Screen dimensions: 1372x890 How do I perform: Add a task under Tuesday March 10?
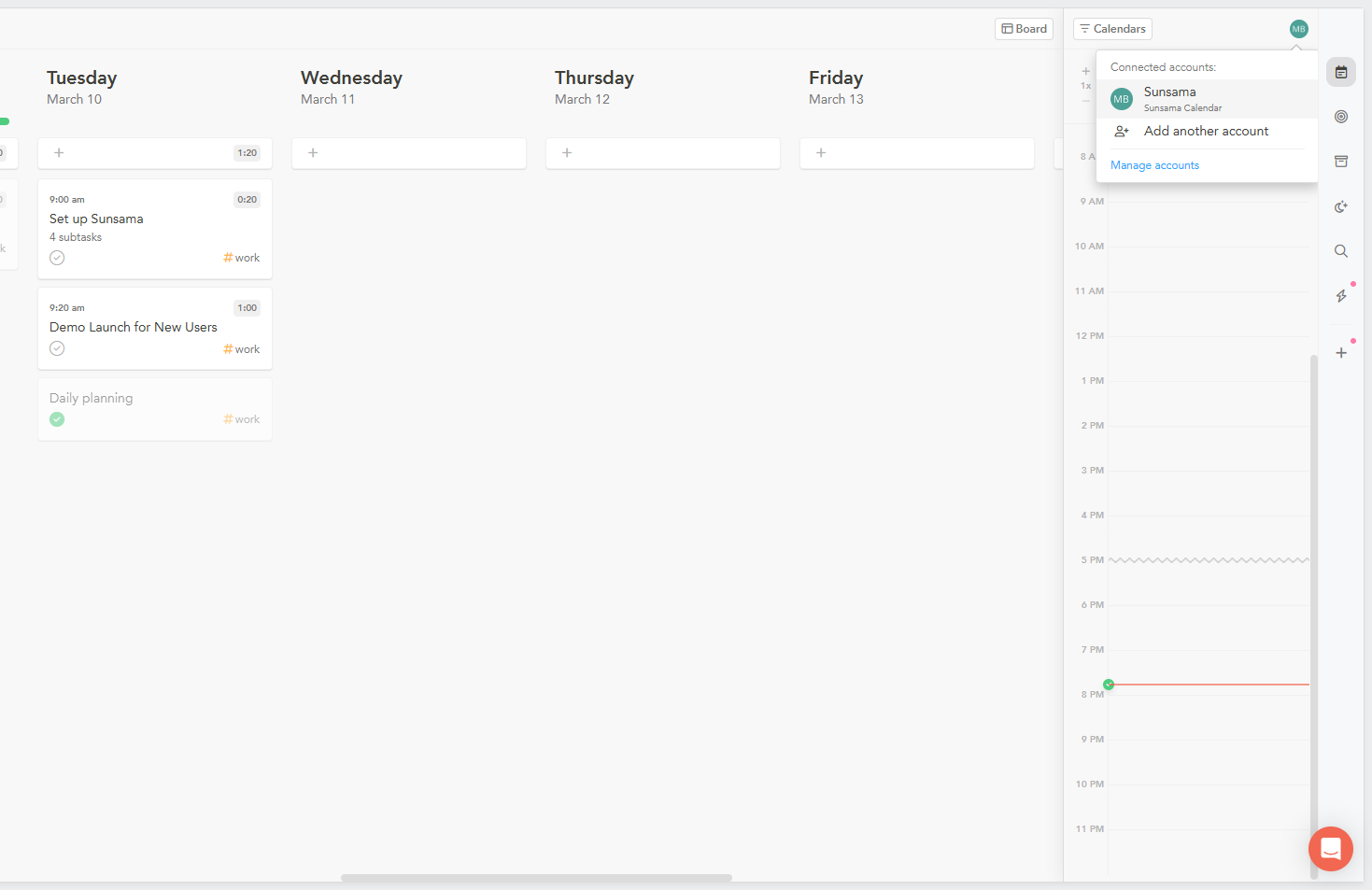(155, 153)
